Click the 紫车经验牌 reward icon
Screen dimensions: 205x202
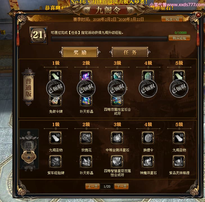tap(55, 161)
